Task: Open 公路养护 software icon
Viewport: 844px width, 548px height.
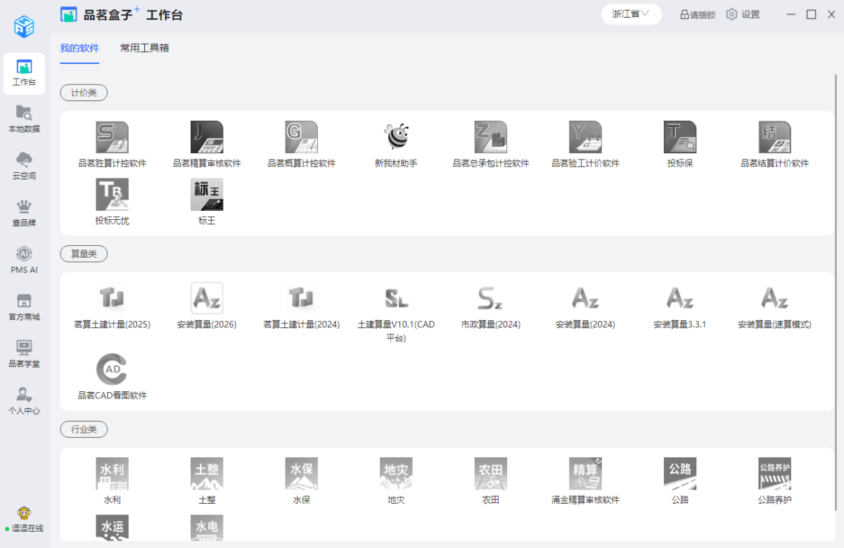Action: click(774, 474)
